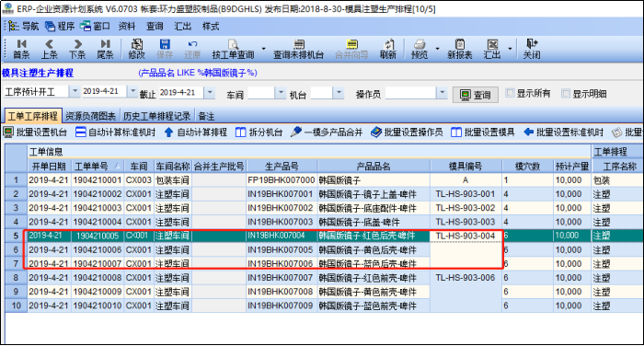Click 批量设置机台 batch machine tool

pos(35,133)
